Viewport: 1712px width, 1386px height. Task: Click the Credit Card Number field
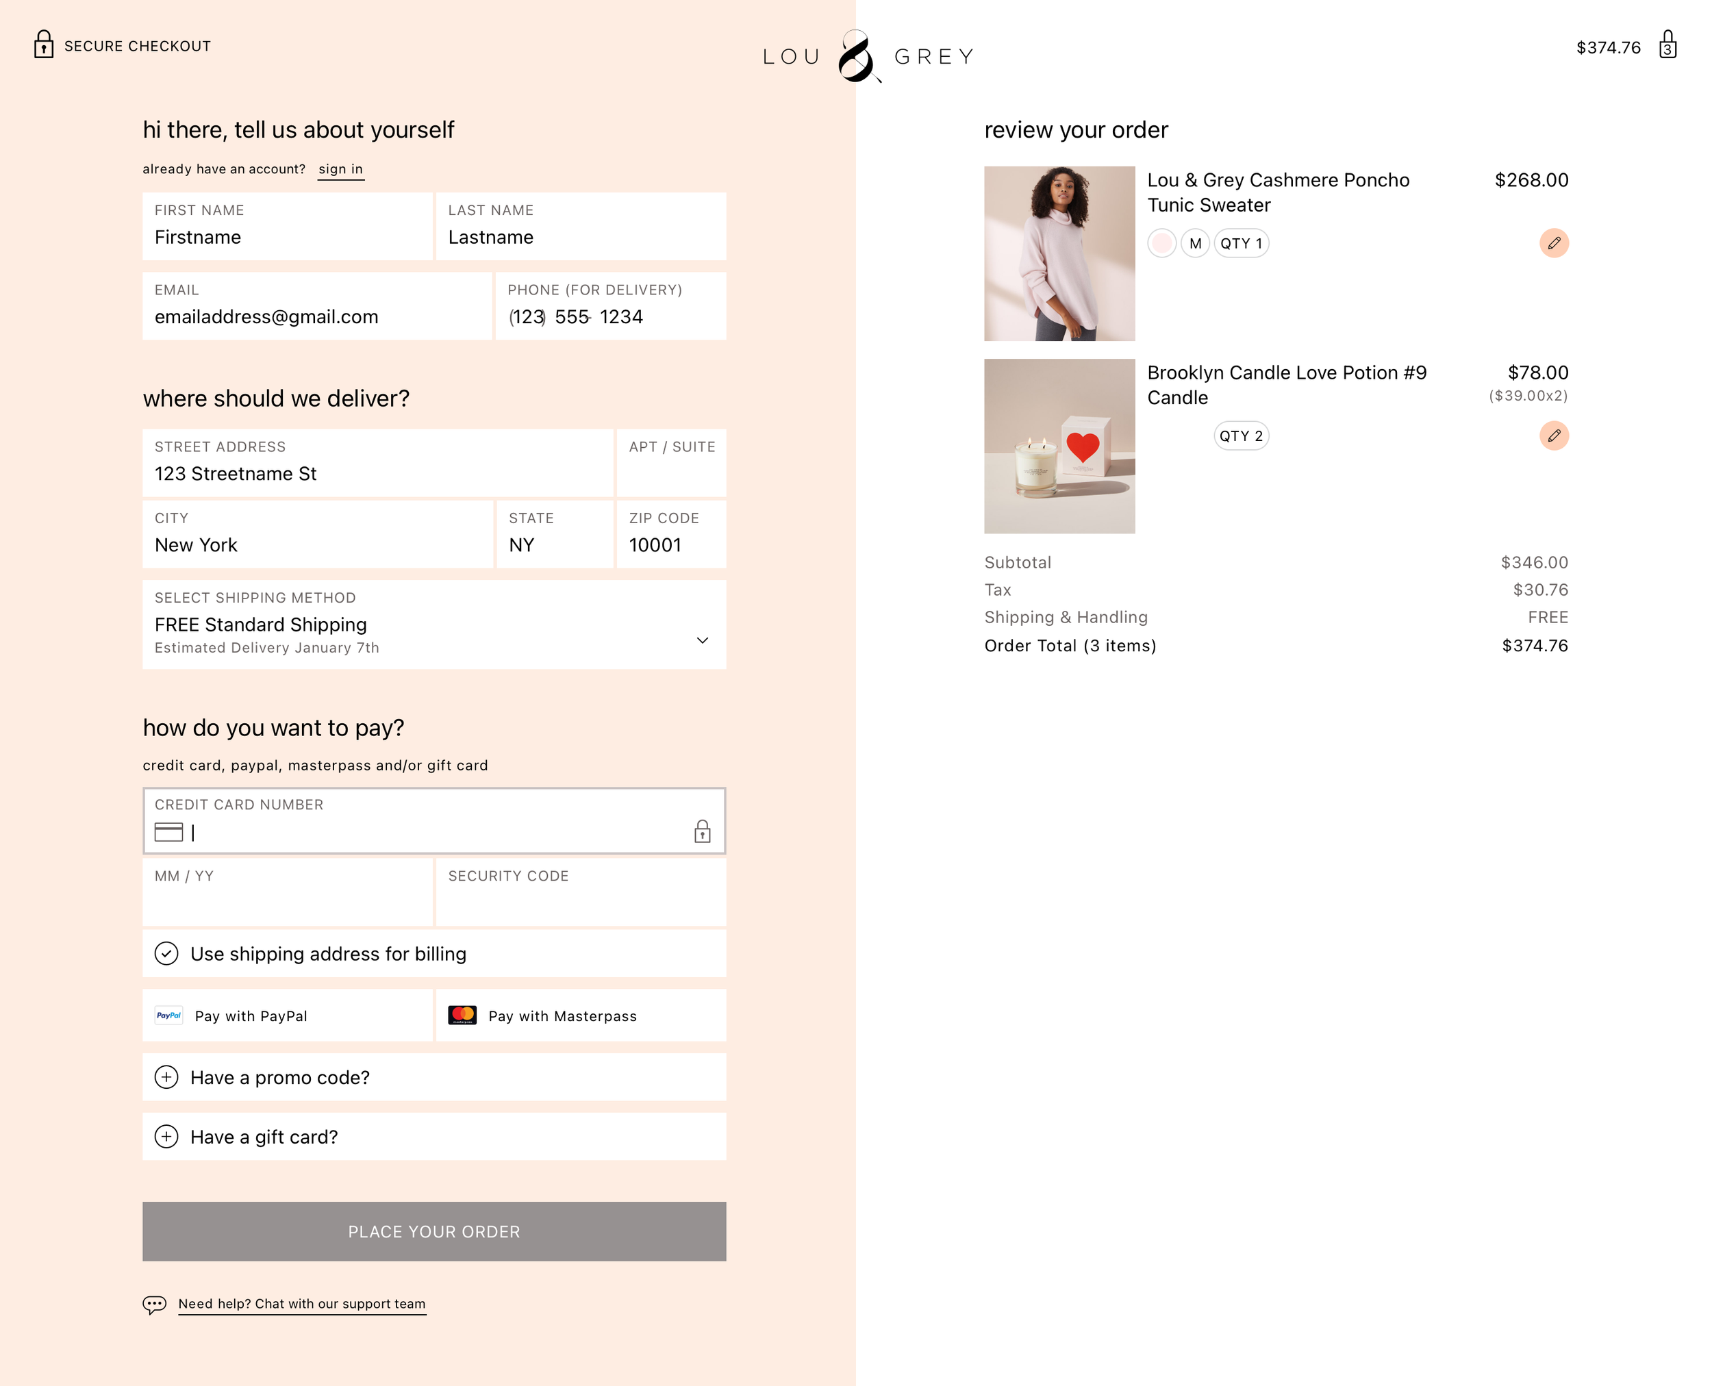point(434,821)
